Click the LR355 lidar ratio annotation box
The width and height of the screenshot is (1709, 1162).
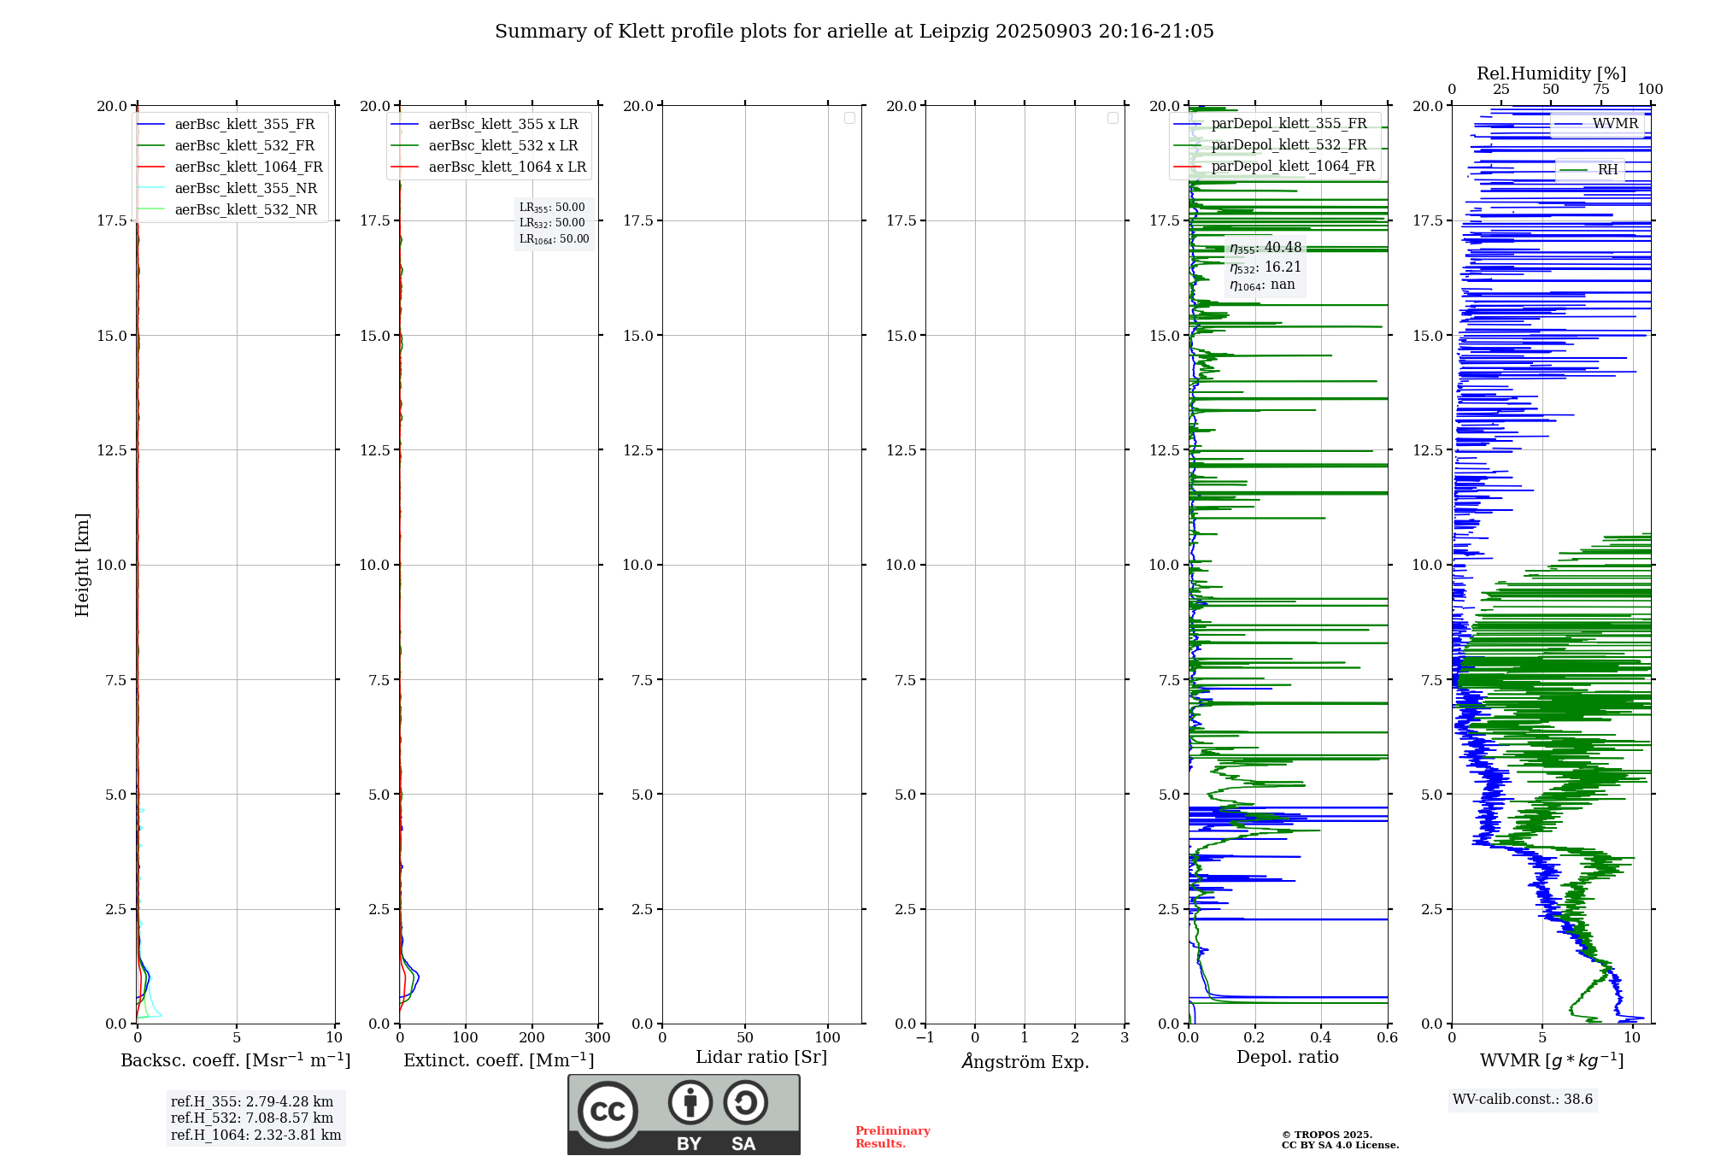(x=553, y=208)
